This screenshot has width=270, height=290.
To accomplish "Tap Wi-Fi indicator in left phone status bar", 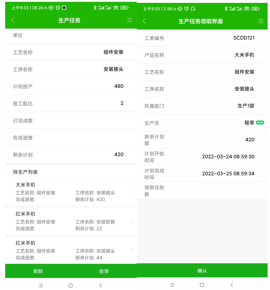I will click(116, 8).
